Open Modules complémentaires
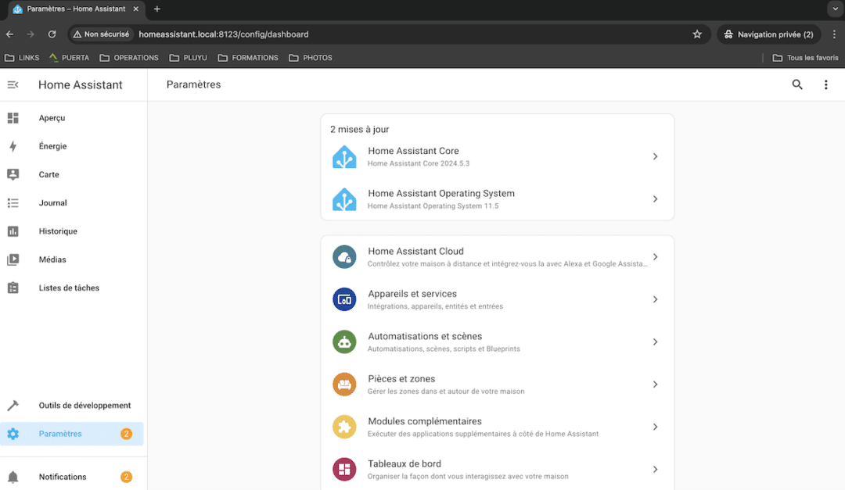Image resolution: width=845 pixels, height=490 pixels. tap(497, 426)
